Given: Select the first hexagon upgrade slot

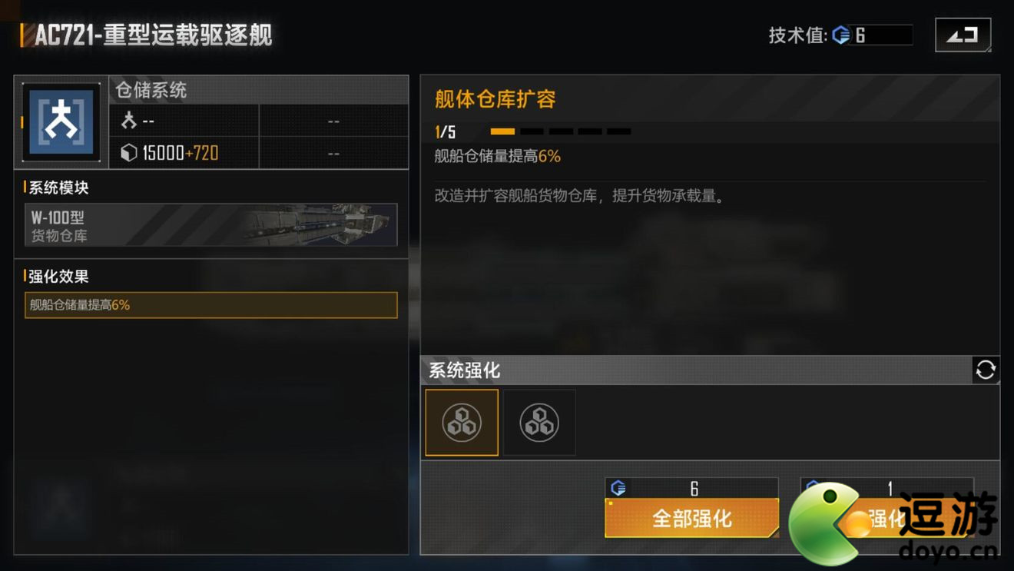Looking at the screenshot, I should coord(462,423).
